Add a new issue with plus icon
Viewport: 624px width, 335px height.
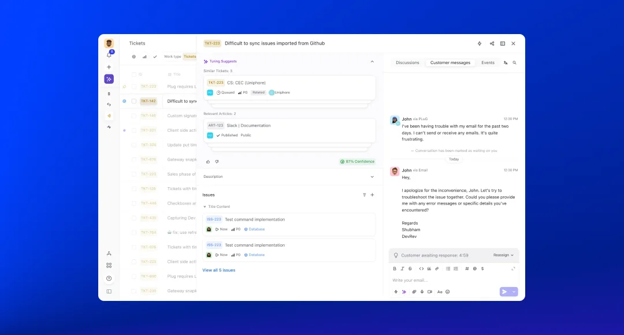tap(373, 195)
